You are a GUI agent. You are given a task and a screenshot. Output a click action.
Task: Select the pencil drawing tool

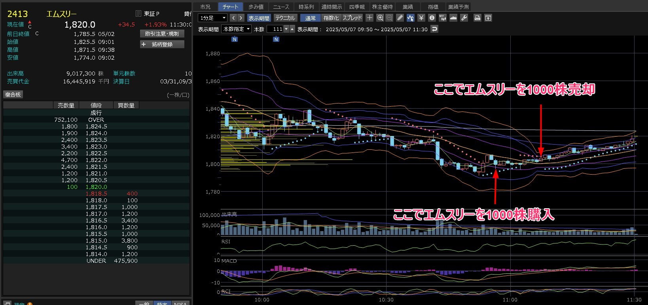400,18
